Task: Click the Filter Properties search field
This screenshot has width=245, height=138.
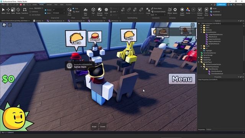Action: [x=221, y=80]
